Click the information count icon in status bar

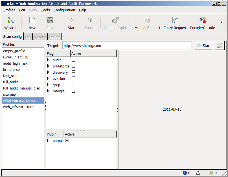point(185,173)
